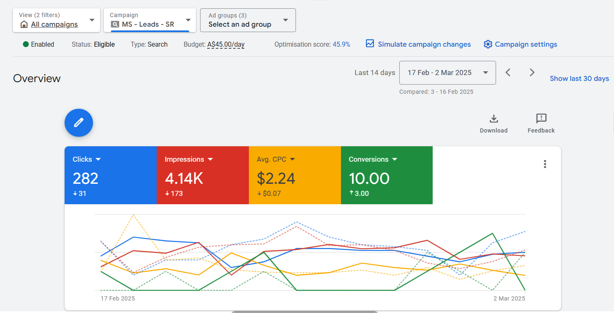The height and width of the screenshot is (313, 614).
Task: Click the blue pencil edit icon
Action: (x=78, y=123)
